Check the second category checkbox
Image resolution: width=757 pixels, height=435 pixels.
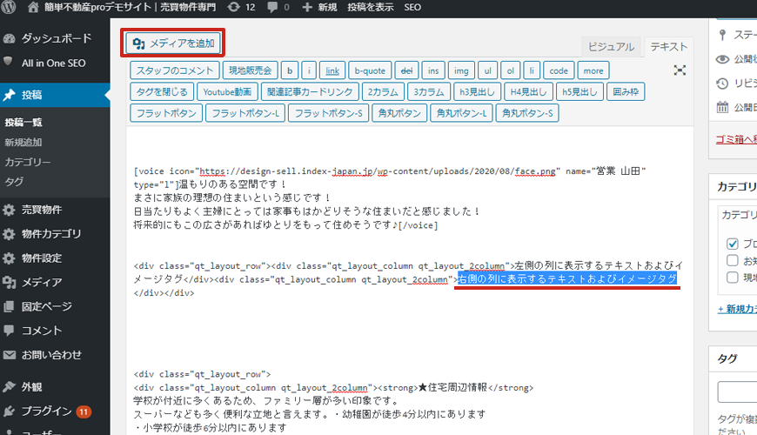point(732,260)
